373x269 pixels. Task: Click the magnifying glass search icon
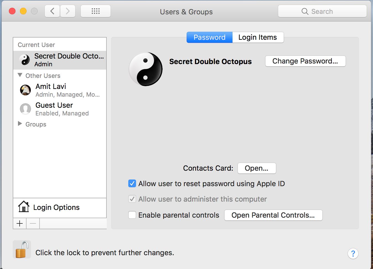click(x=305, y=11)
